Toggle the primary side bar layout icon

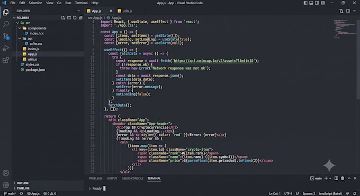(x=305, y=3)
